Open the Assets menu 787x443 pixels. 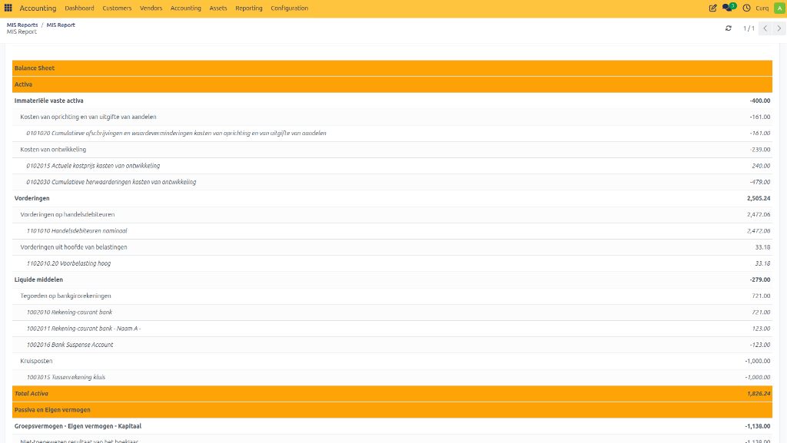[218, 8]
